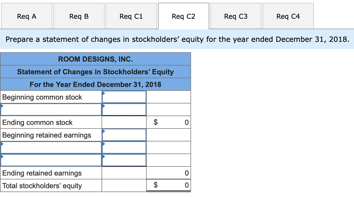Select the Req C2 tab
354x197 pixels.
pos(183,16)
